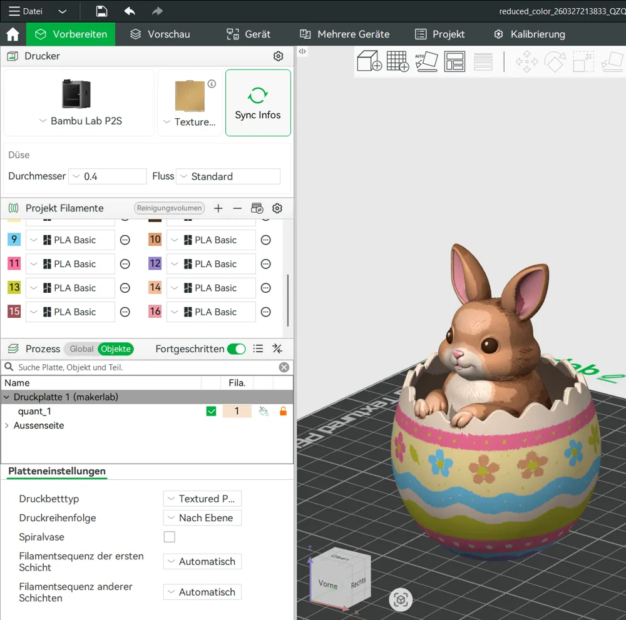Viewport: 626px width, 620px height.
Task: Open Filamentsequenz der ersten Schicht dropdown
Action: click(202, 562)
